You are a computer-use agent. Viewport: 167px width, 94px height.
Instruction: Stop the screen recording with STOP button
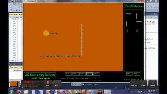pos(48,84)
